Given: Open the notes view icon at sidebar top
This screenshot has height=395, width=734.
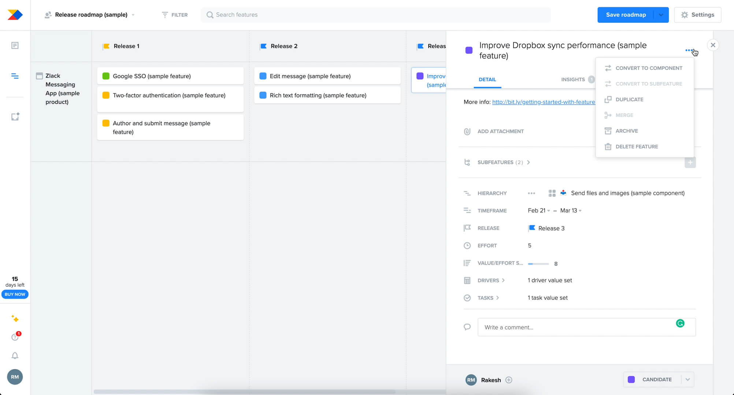Looking at the screenshot, I should pyautogui.click(x=15, y=45).
